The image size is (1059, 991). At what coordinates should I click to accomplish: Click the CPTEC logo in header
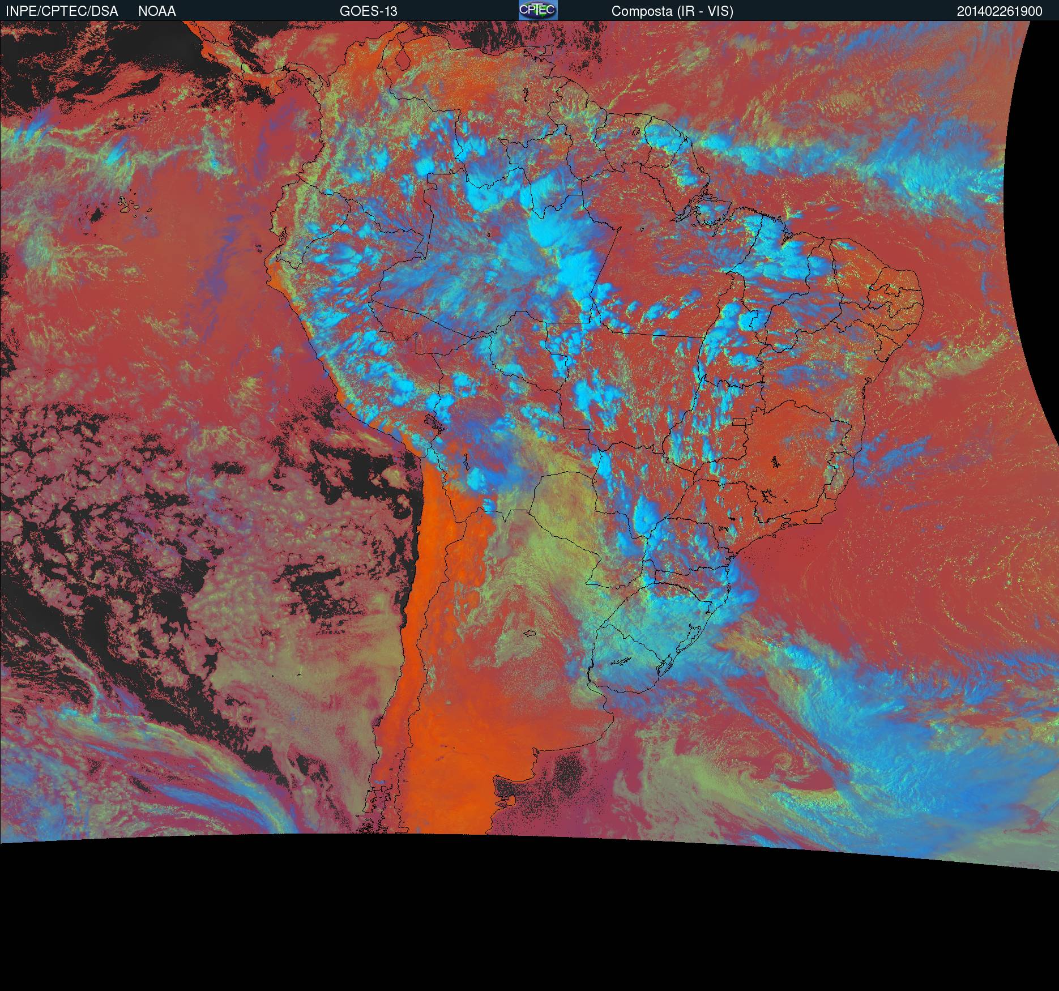pos(538,10)
